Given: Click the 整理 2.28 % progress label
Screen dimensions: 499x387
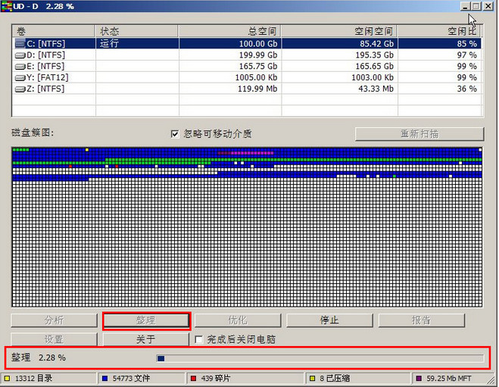Looking at the screenshot, I should point(39,357).
